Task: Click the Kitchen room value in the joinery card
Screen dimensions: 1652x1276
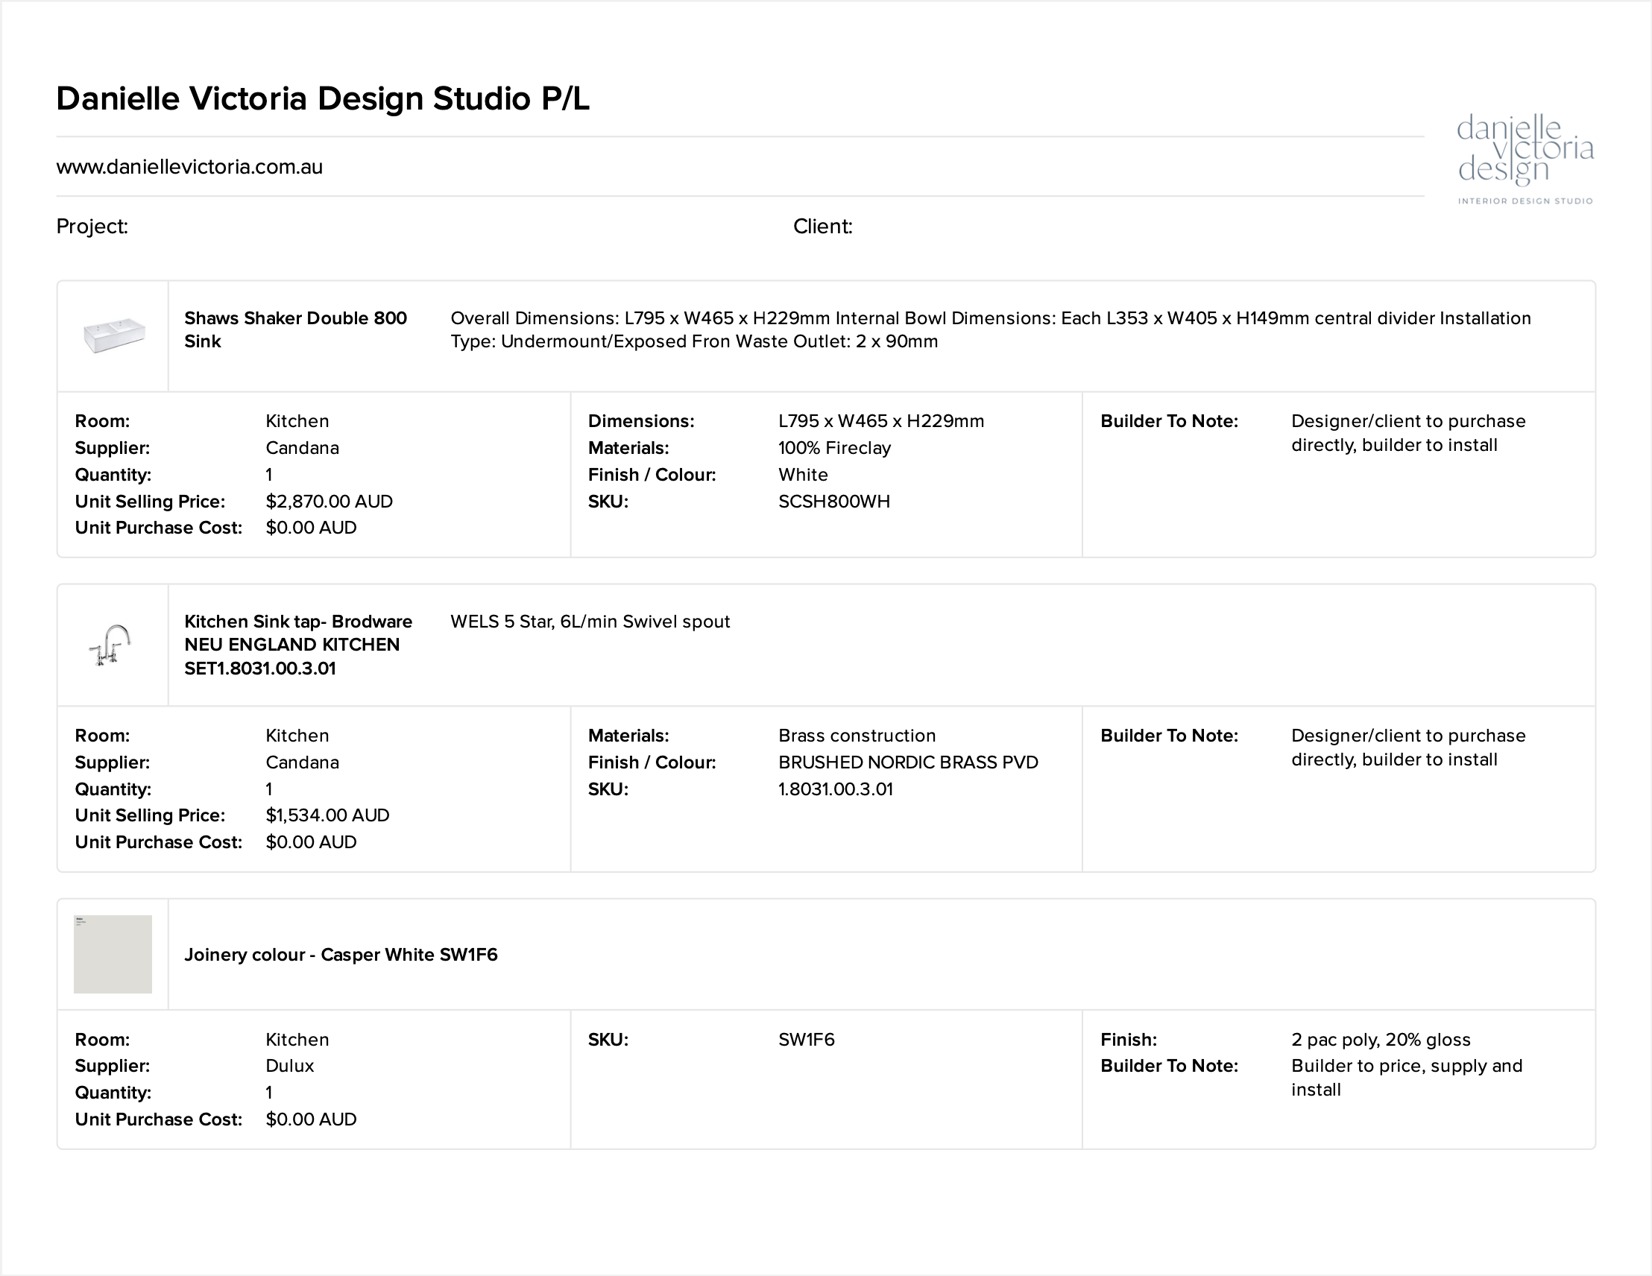Action: pos(297,1040)
